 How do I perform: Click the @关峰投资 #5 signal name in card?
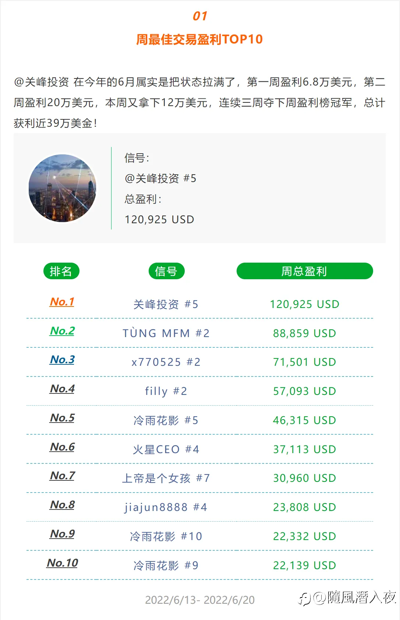click(160, 179)
